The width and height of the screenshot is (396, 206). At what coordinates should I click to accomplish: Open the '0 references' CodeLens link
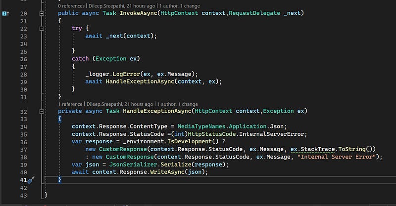71,6
